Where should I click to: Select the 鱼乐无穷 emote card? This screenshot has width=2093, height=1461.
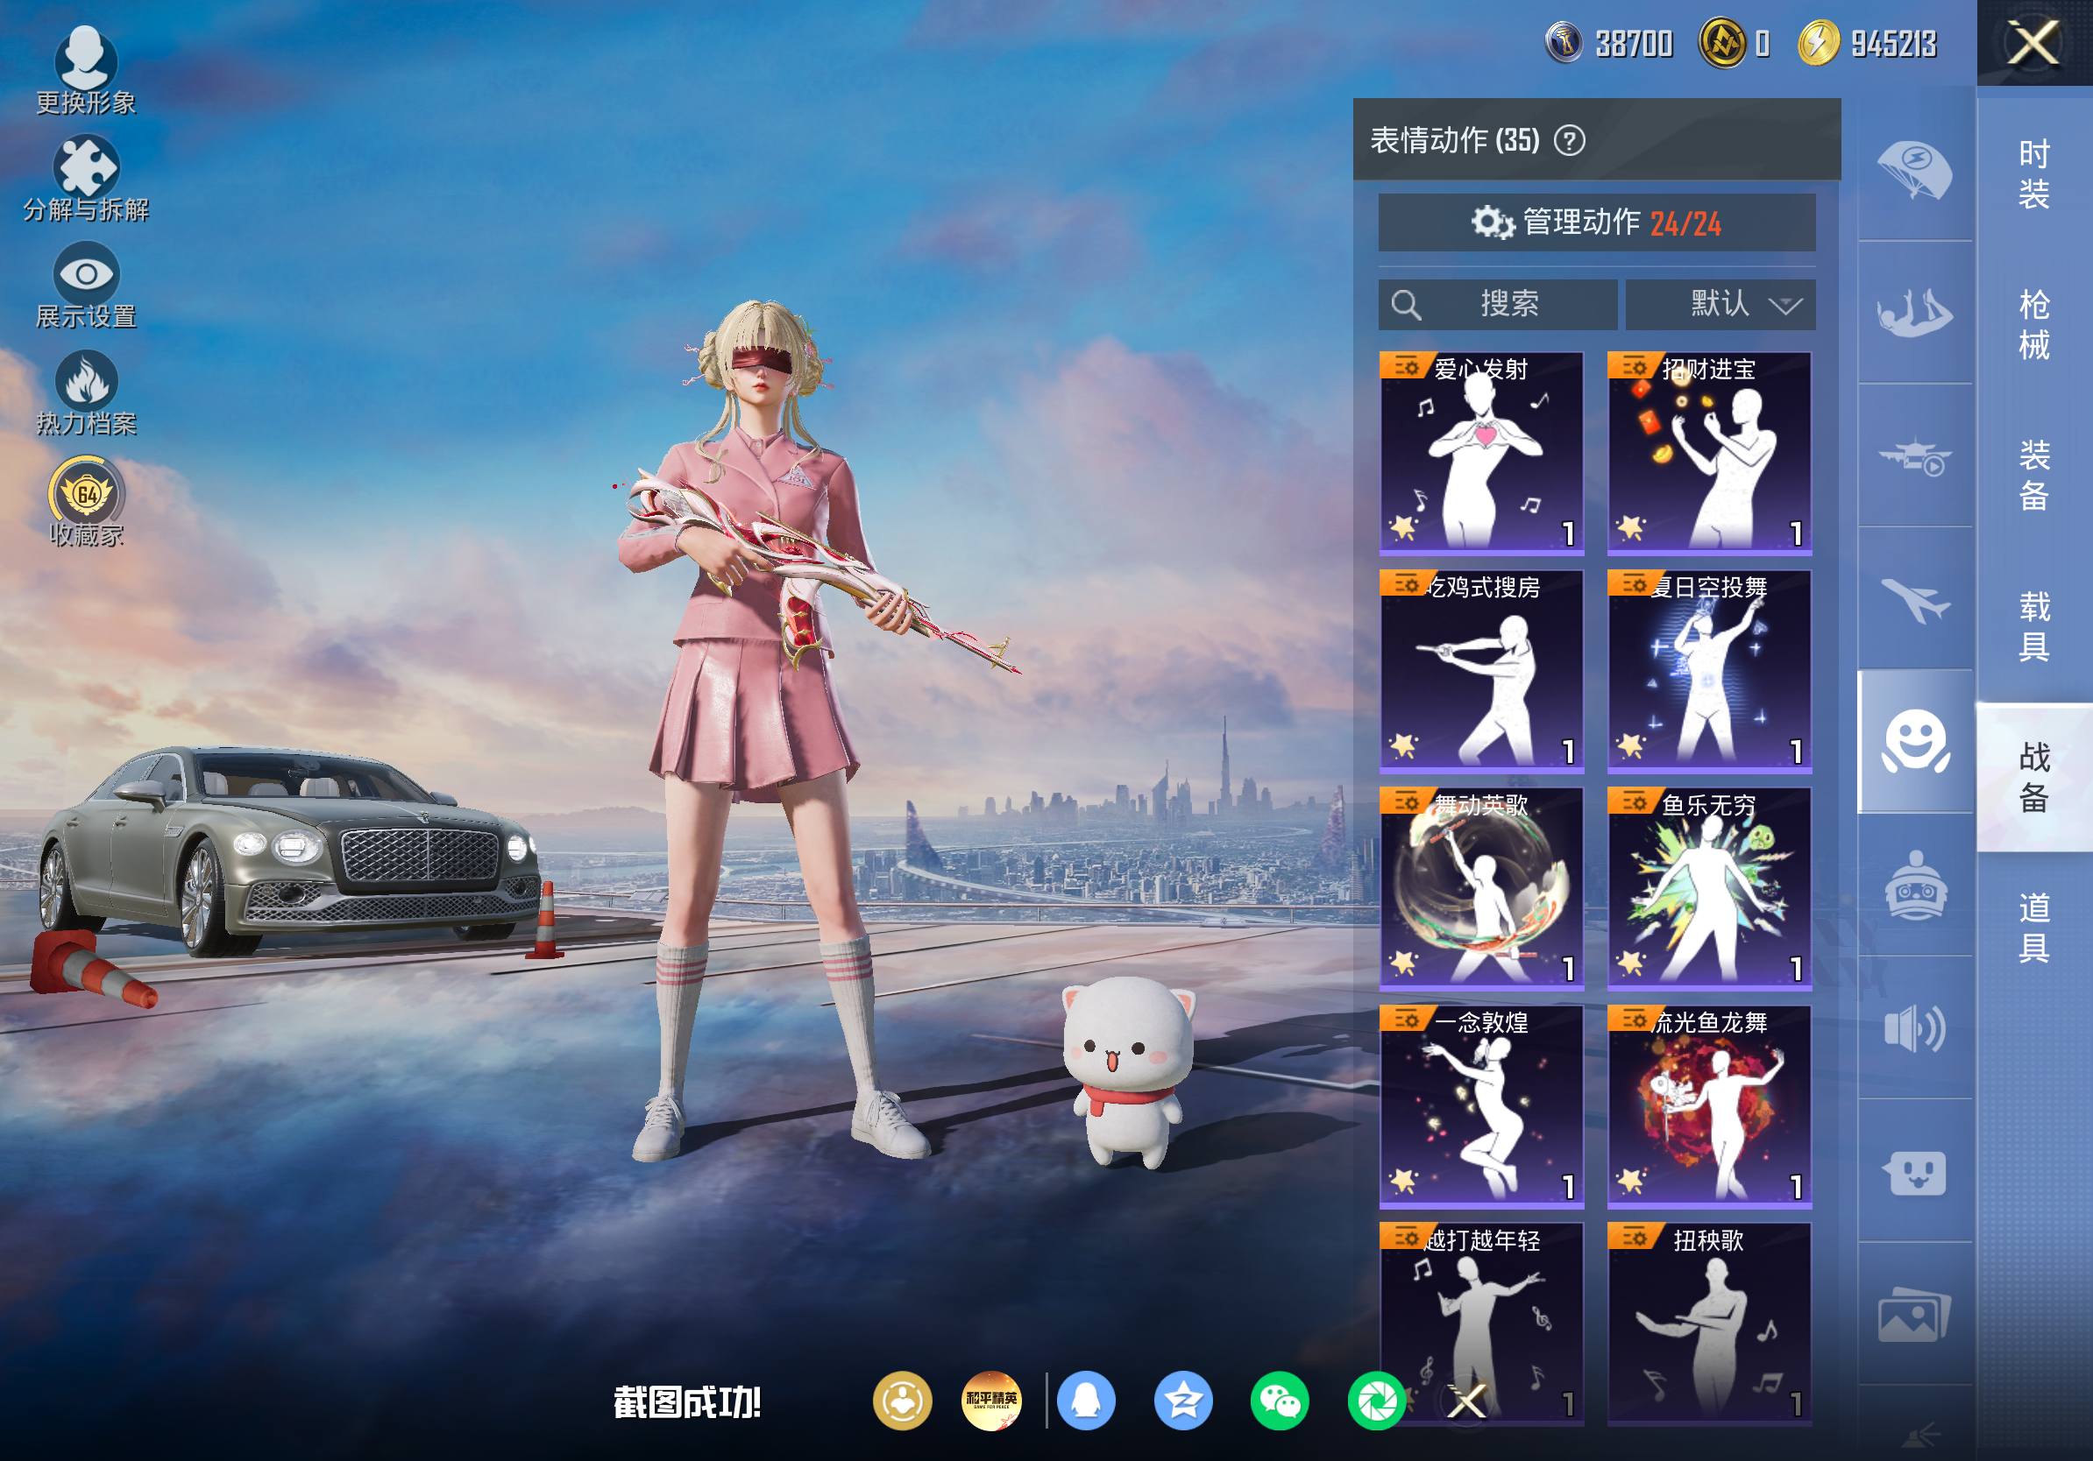coord(1709,889)
